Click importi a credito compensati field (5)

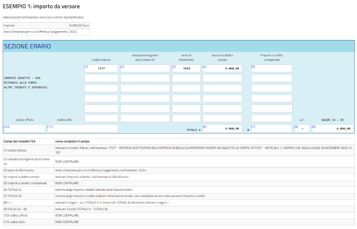(271, 68)
